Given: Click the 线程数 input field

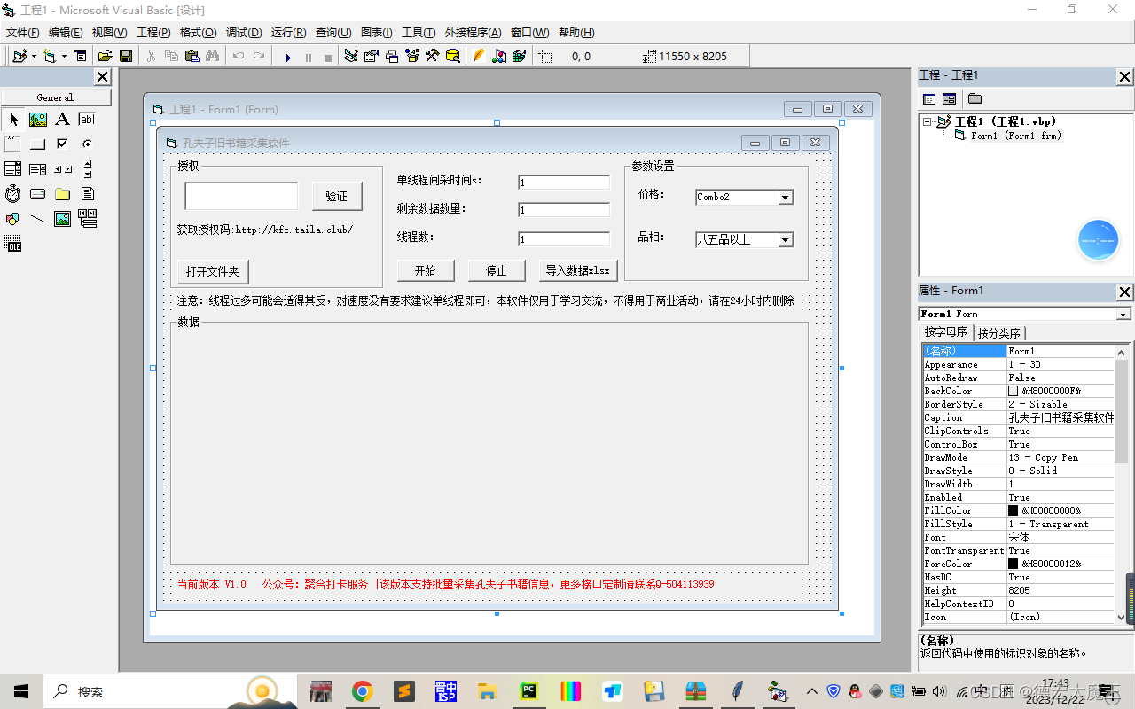Looking at the screenshot, I should tap(564, 239).
